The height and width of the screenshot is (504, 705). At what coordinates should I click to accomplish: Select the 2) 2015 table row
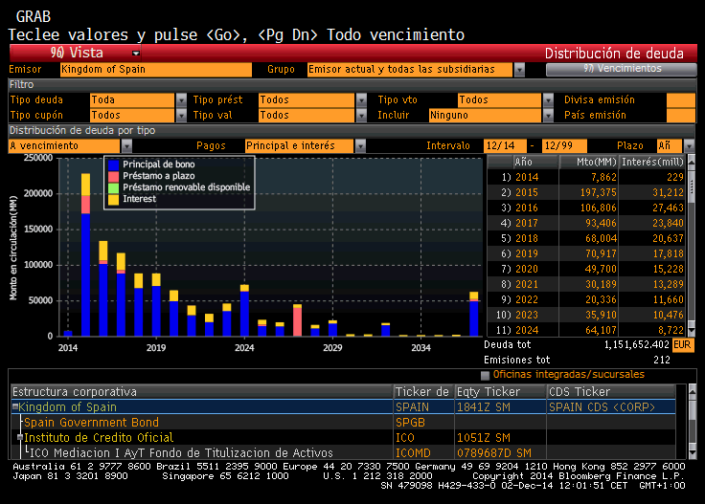tap(586, 192)
